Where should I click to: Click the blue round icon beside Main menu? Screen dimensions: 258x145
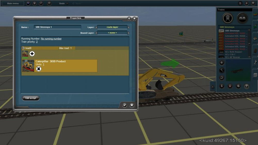pos(28,3)
